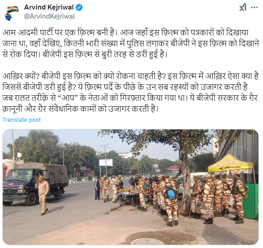The width and height of the screenshot is (263, 248).
Task: Click the white billboard sign in the photo
Action: coord(106,162)
